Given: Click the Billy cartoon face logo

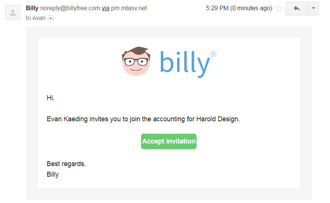Looking at the screenshot, I should point(136,61).
